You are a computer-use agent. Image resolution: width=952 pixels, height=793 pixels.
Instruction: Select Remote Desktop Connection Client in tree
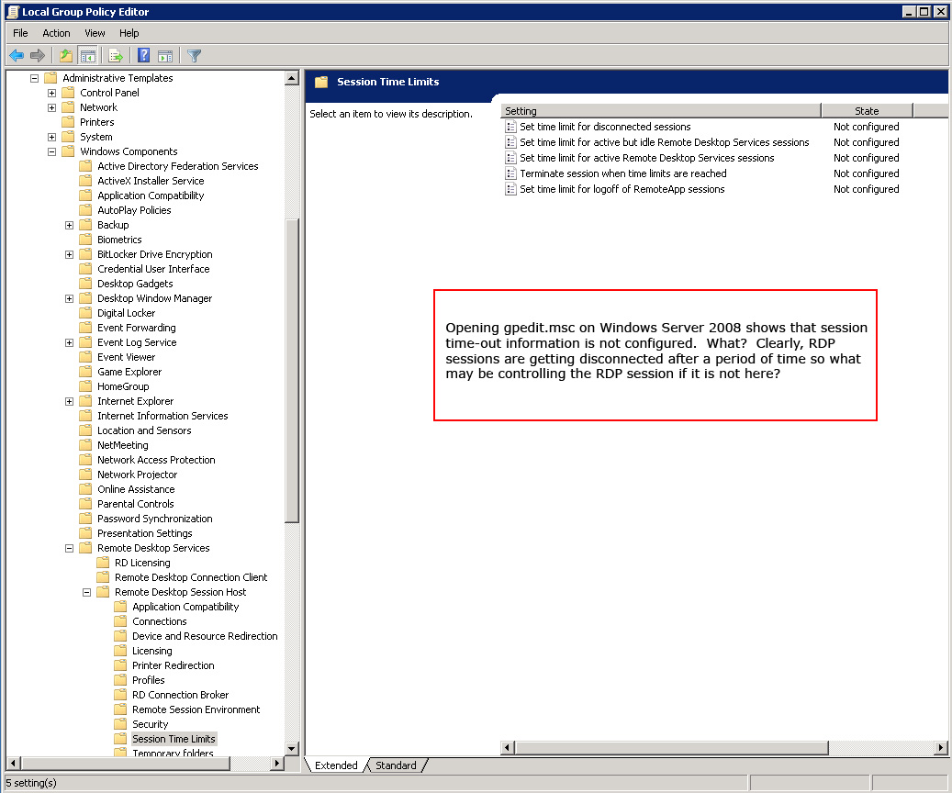point(191,576)
